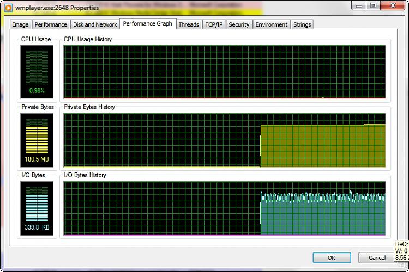The image size is (409, 272).
Task: Switch to the Threads tab
Action: coord(189,24)
